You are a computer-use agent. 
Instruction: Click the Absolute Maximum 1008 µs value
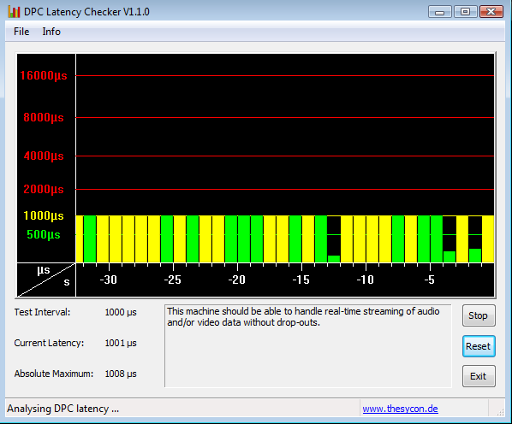[x=121, y=374]
